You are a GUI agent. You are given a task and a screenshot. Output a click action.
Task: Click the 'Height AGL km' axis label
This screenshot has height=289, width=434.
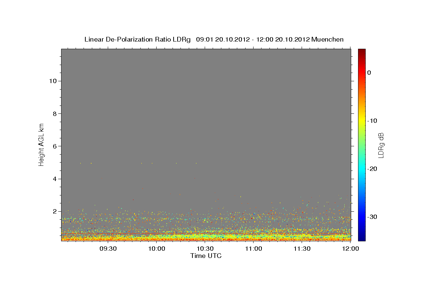click(42, 144)
